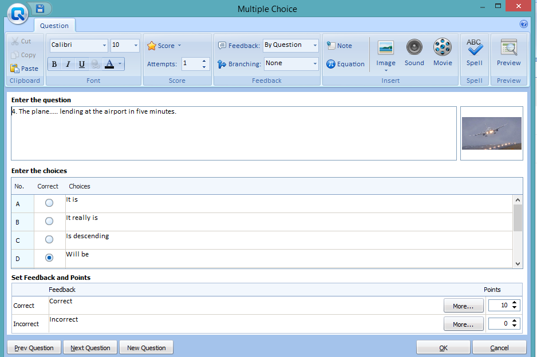537x357 pixels.
Task: Click the Insert hyperlink icon
Action: click(96, 64)
